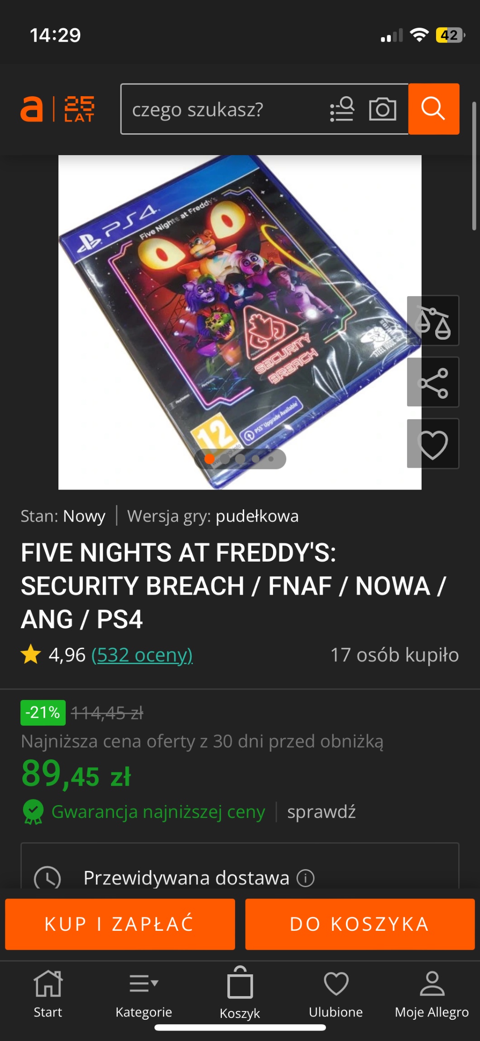This screenshot has height=1041, width=480.
Task: Tap the KUP I ZAPŁAĆ button
Action: pos(120,924)
